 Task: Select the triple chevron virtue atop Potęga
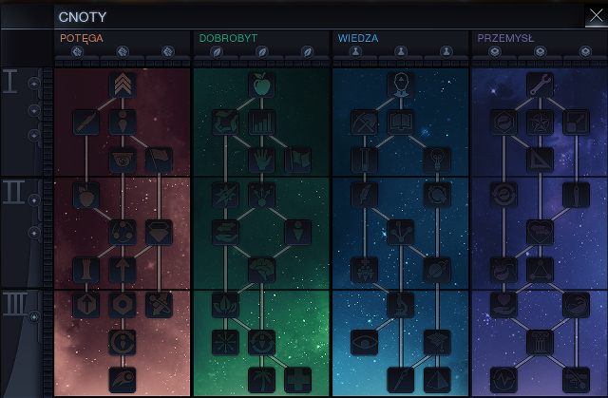pyautogui.click(x=123, y=85)
